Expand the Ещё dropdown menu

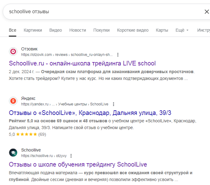[x=182, y=30]
